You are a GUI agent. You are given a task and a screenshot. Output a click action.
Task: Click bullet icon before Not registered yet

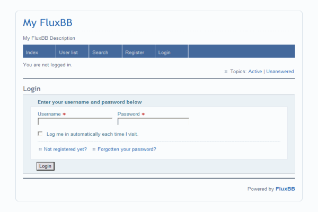click(x=40, y=149)
